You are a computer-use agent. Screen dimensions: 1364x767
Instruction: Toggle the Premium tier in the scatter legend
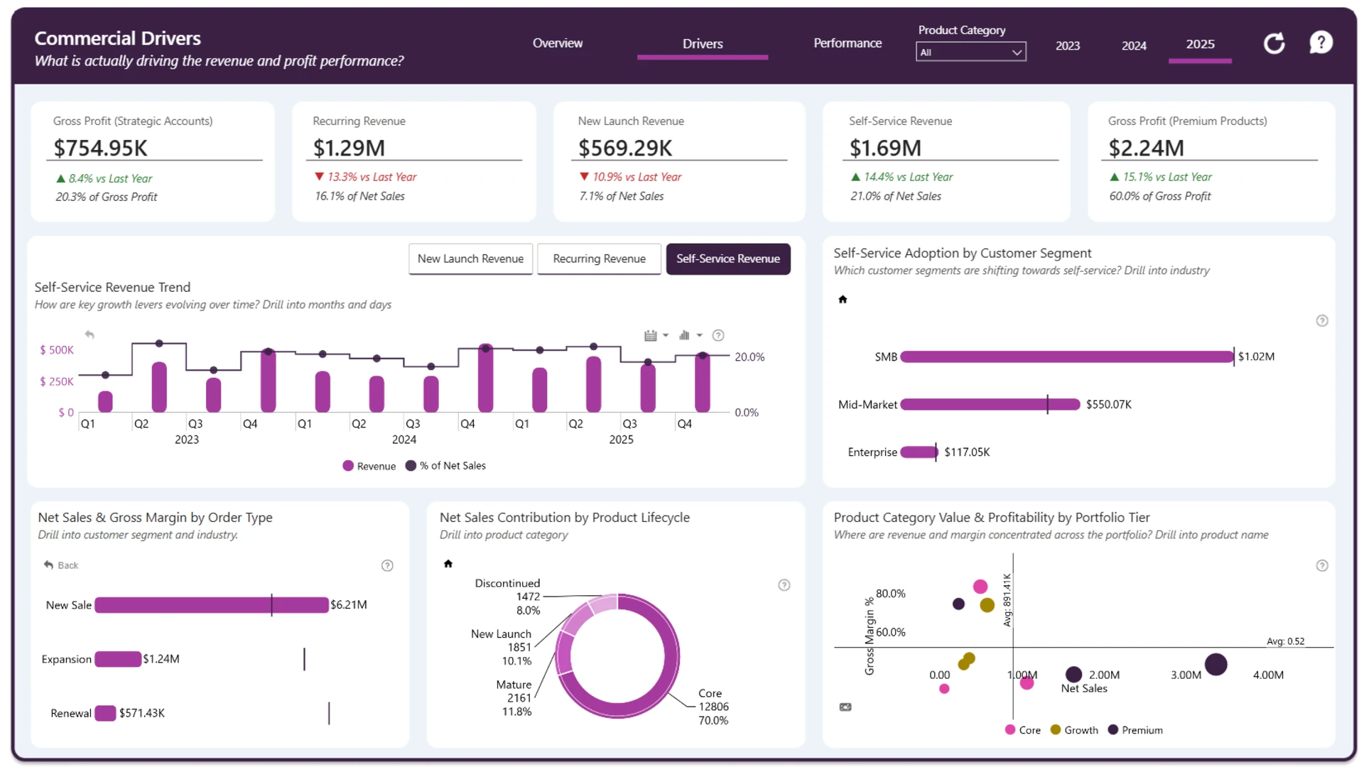pos(1135,730)
